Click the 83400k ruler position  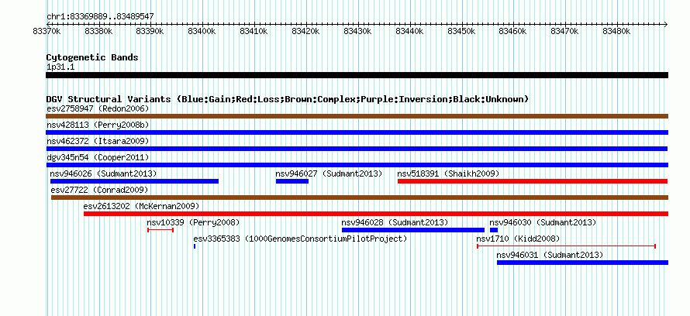click(202, 31)
